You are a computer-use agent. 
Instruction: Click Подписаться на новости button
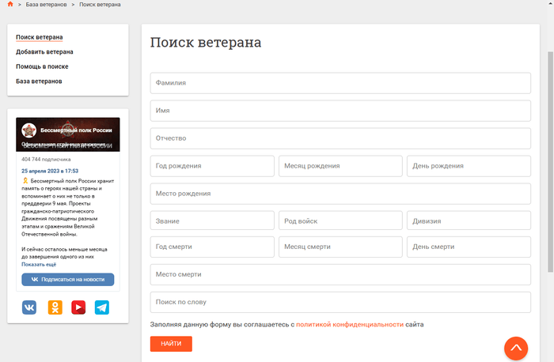67,280
